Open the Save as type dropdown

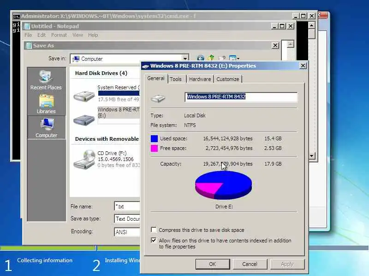(127, 219)
